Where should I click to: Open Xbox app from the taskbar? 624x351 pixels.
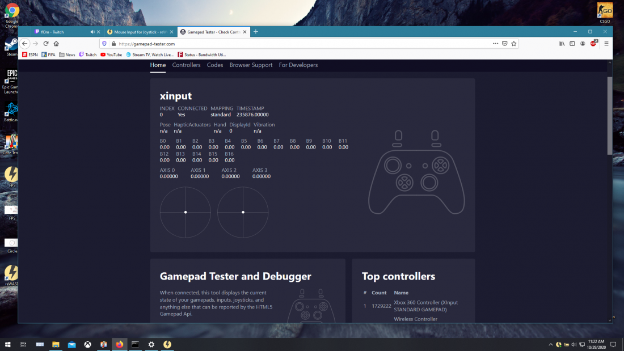pyautogui.click(x=87, y=344)
